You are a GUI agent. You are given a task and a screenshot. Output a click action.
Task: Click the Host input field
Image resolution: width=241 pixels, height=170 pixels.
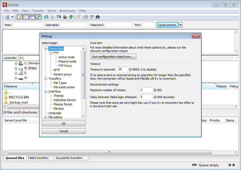click(x=28, y=25)
